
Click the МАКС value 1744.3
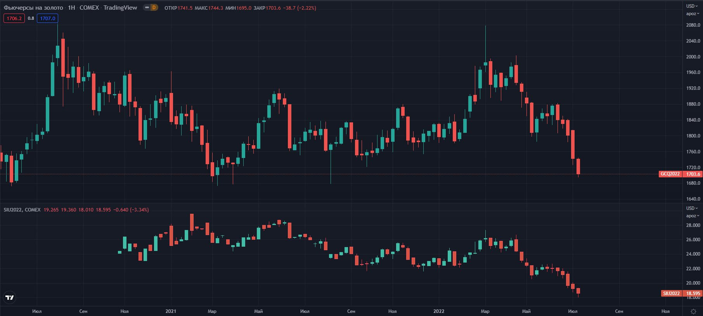coord(216,8)
